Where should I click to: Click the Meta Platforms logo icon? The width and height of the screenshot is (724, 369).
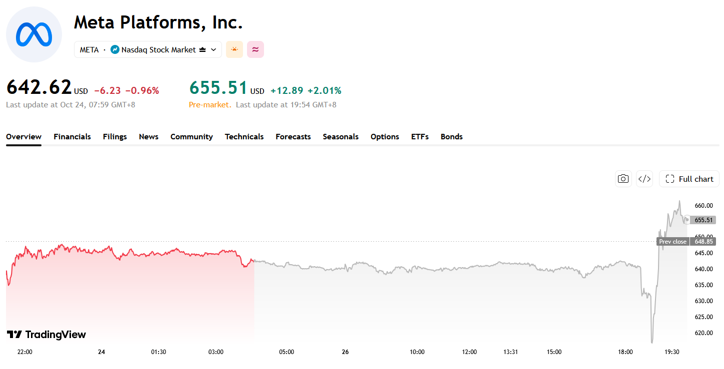pyautogui.click(x=34, y=34)
